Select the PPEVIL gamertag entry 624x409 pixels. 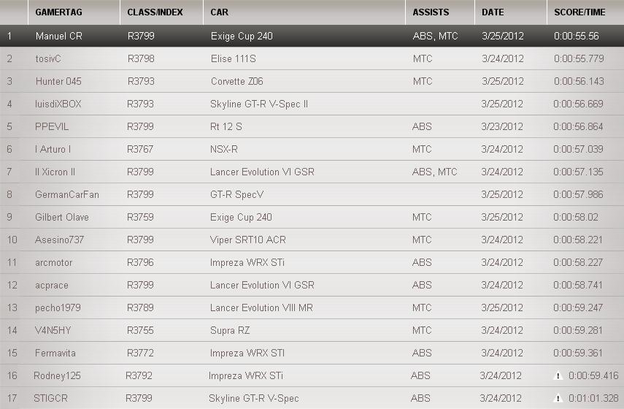52,126
